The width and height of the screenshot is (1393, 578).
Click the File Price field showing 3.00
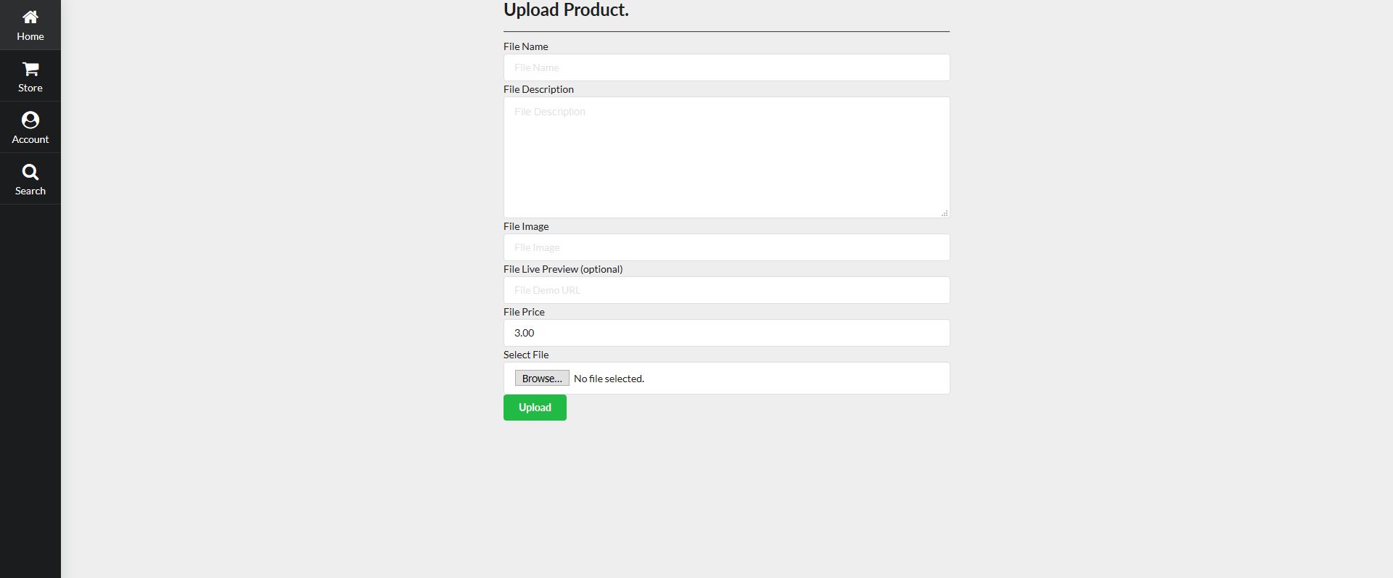(726, 333)
